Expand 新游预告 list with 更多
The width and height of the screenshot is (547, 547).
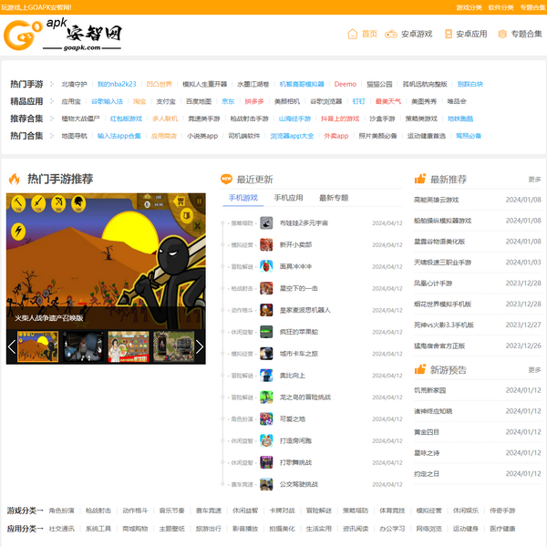click(x=534, y=370)
